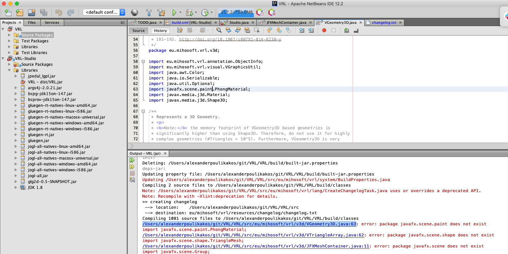
Task: Collapse the VRL project node
Action: pos(3,29)
